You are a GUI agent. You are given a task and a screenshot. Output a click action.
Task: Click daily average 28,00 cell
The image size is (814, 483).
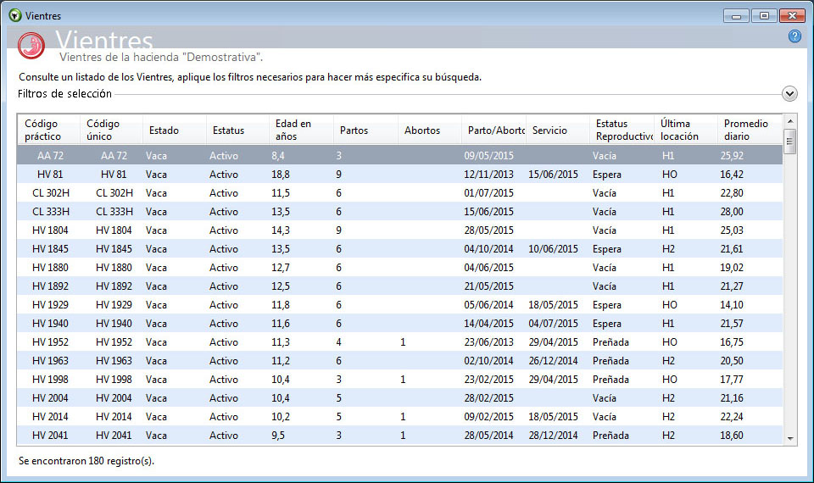[x=732, y=212]
